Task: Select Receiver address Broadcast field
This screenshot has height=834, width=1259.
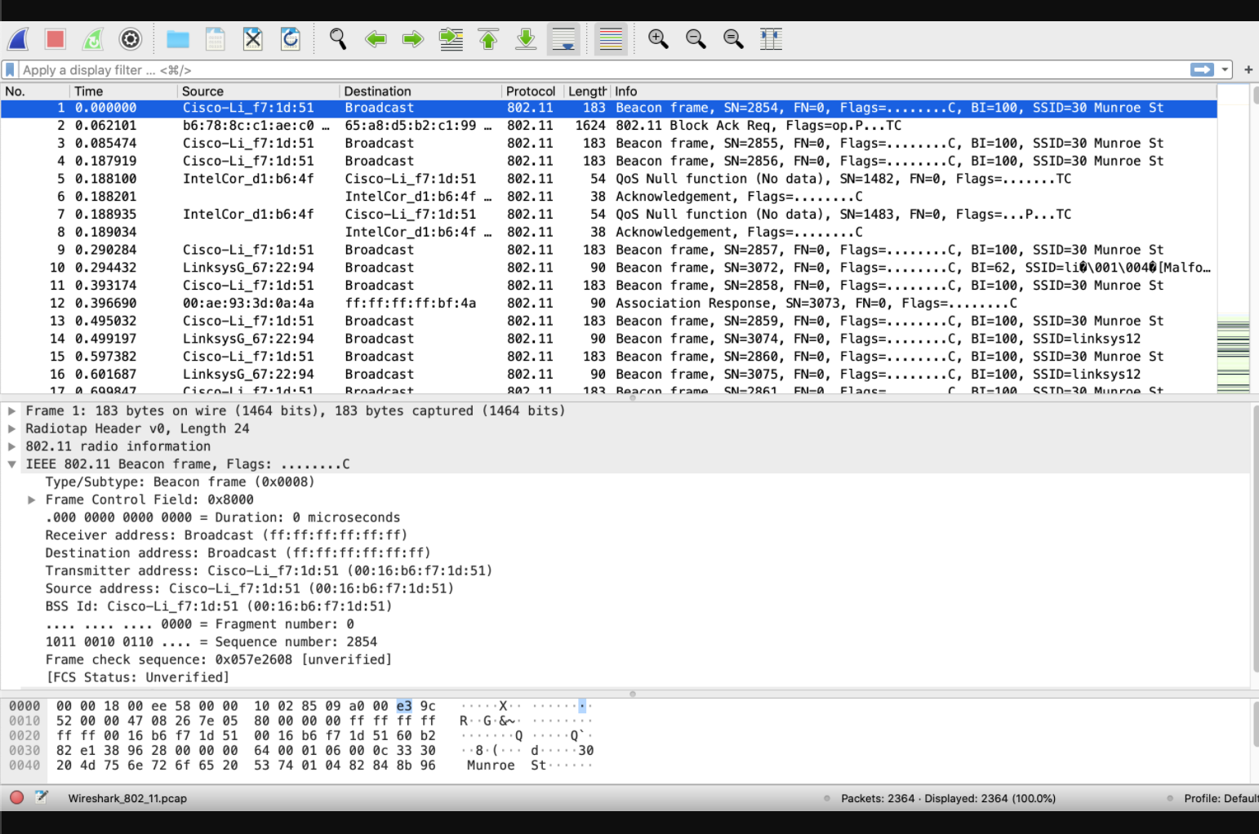Action: coord(226,535)
